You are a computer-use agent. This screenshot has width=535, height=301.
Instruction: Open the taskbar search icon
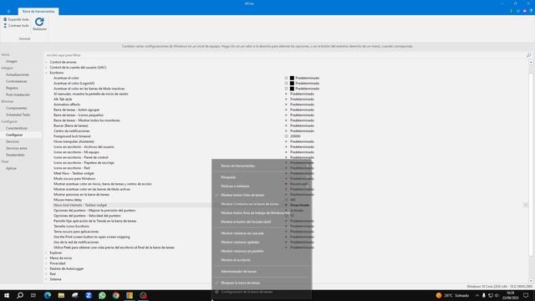click(x=20, y=295)
